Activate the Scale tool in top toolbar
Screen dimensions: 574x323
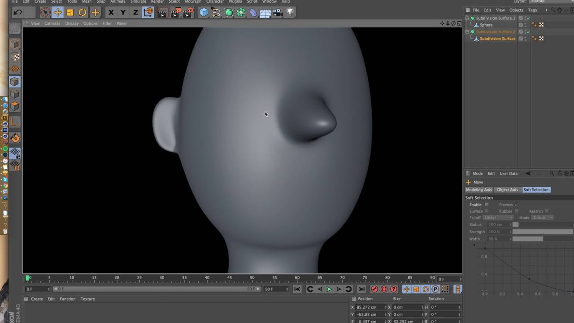[70, 13]
